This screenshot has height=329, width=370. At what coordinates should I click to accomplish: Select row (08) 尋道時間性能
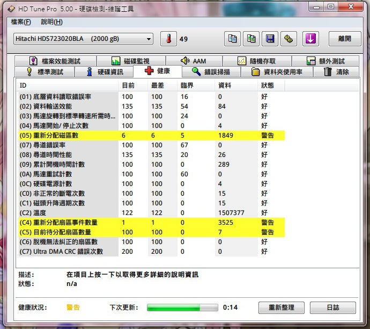tap(152, 155)
